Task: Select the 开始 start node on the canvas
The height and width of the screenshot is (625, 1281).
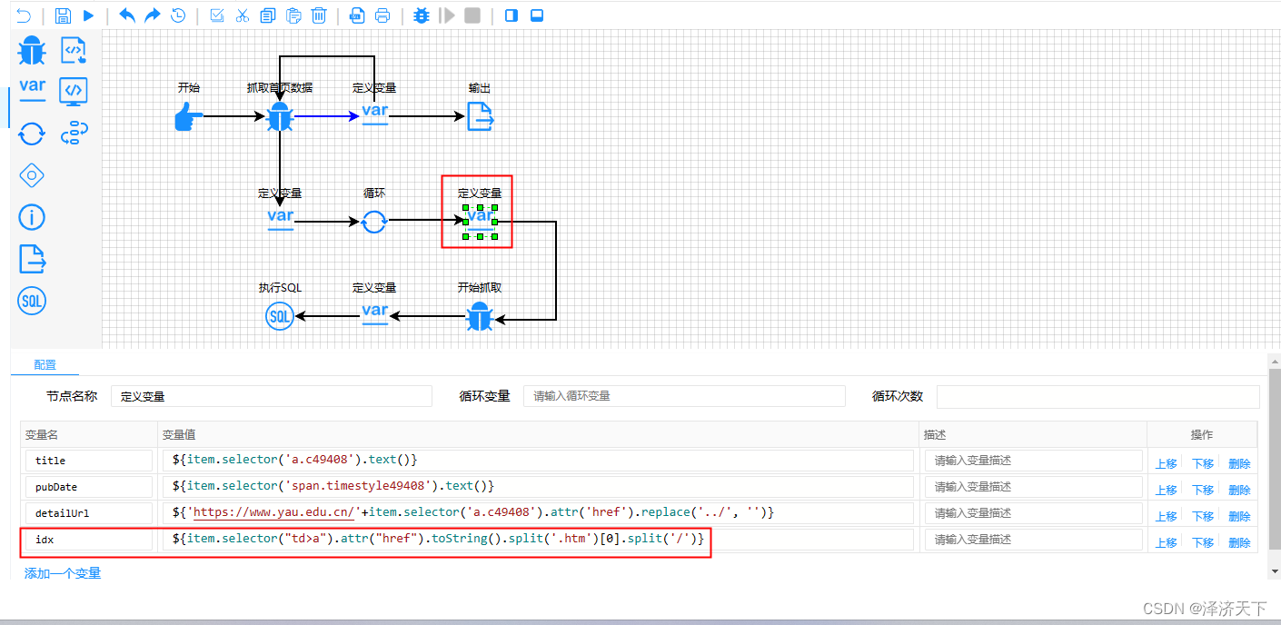Action: pyautogui.click(x=189, y=116)
